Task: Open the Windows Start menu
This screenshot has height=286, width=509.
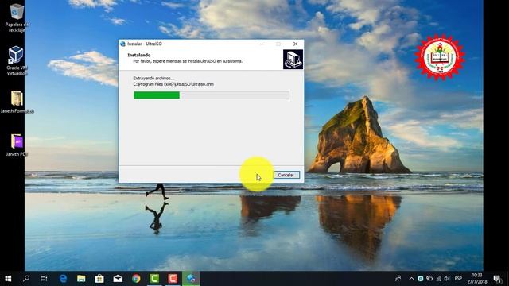Action: [8, 279]
